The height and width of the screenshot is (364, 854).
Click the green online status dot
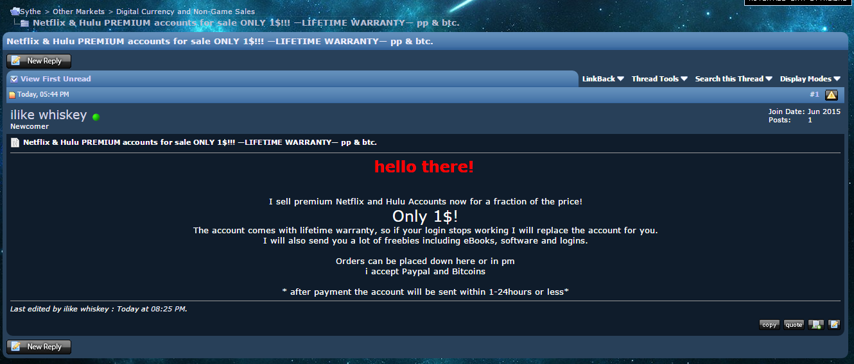(x=96, y=117)
